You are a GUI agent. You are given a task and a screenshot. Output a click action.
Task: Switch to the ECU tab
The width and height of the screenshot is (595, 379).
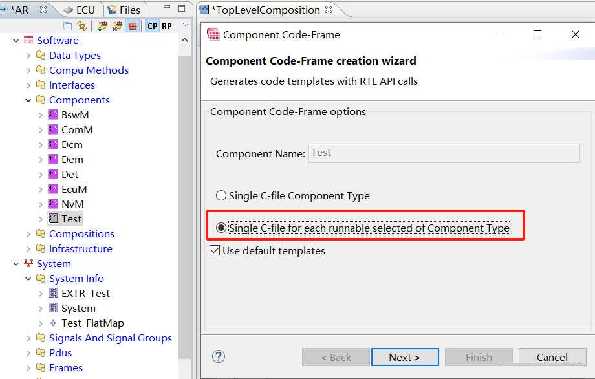click(79, 10)
